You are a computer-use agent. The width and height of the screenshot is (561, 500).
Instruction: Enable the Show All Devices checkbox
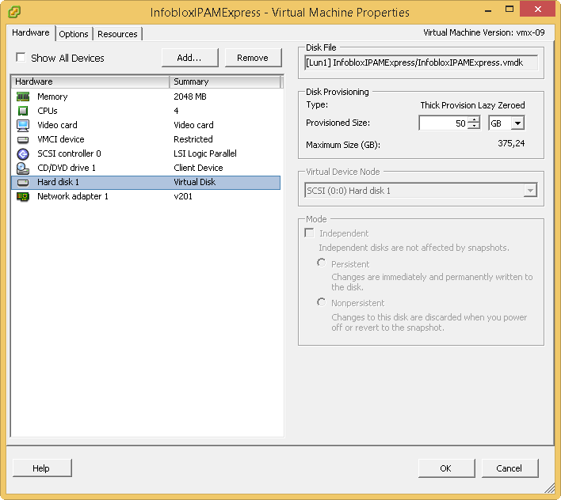21,58
